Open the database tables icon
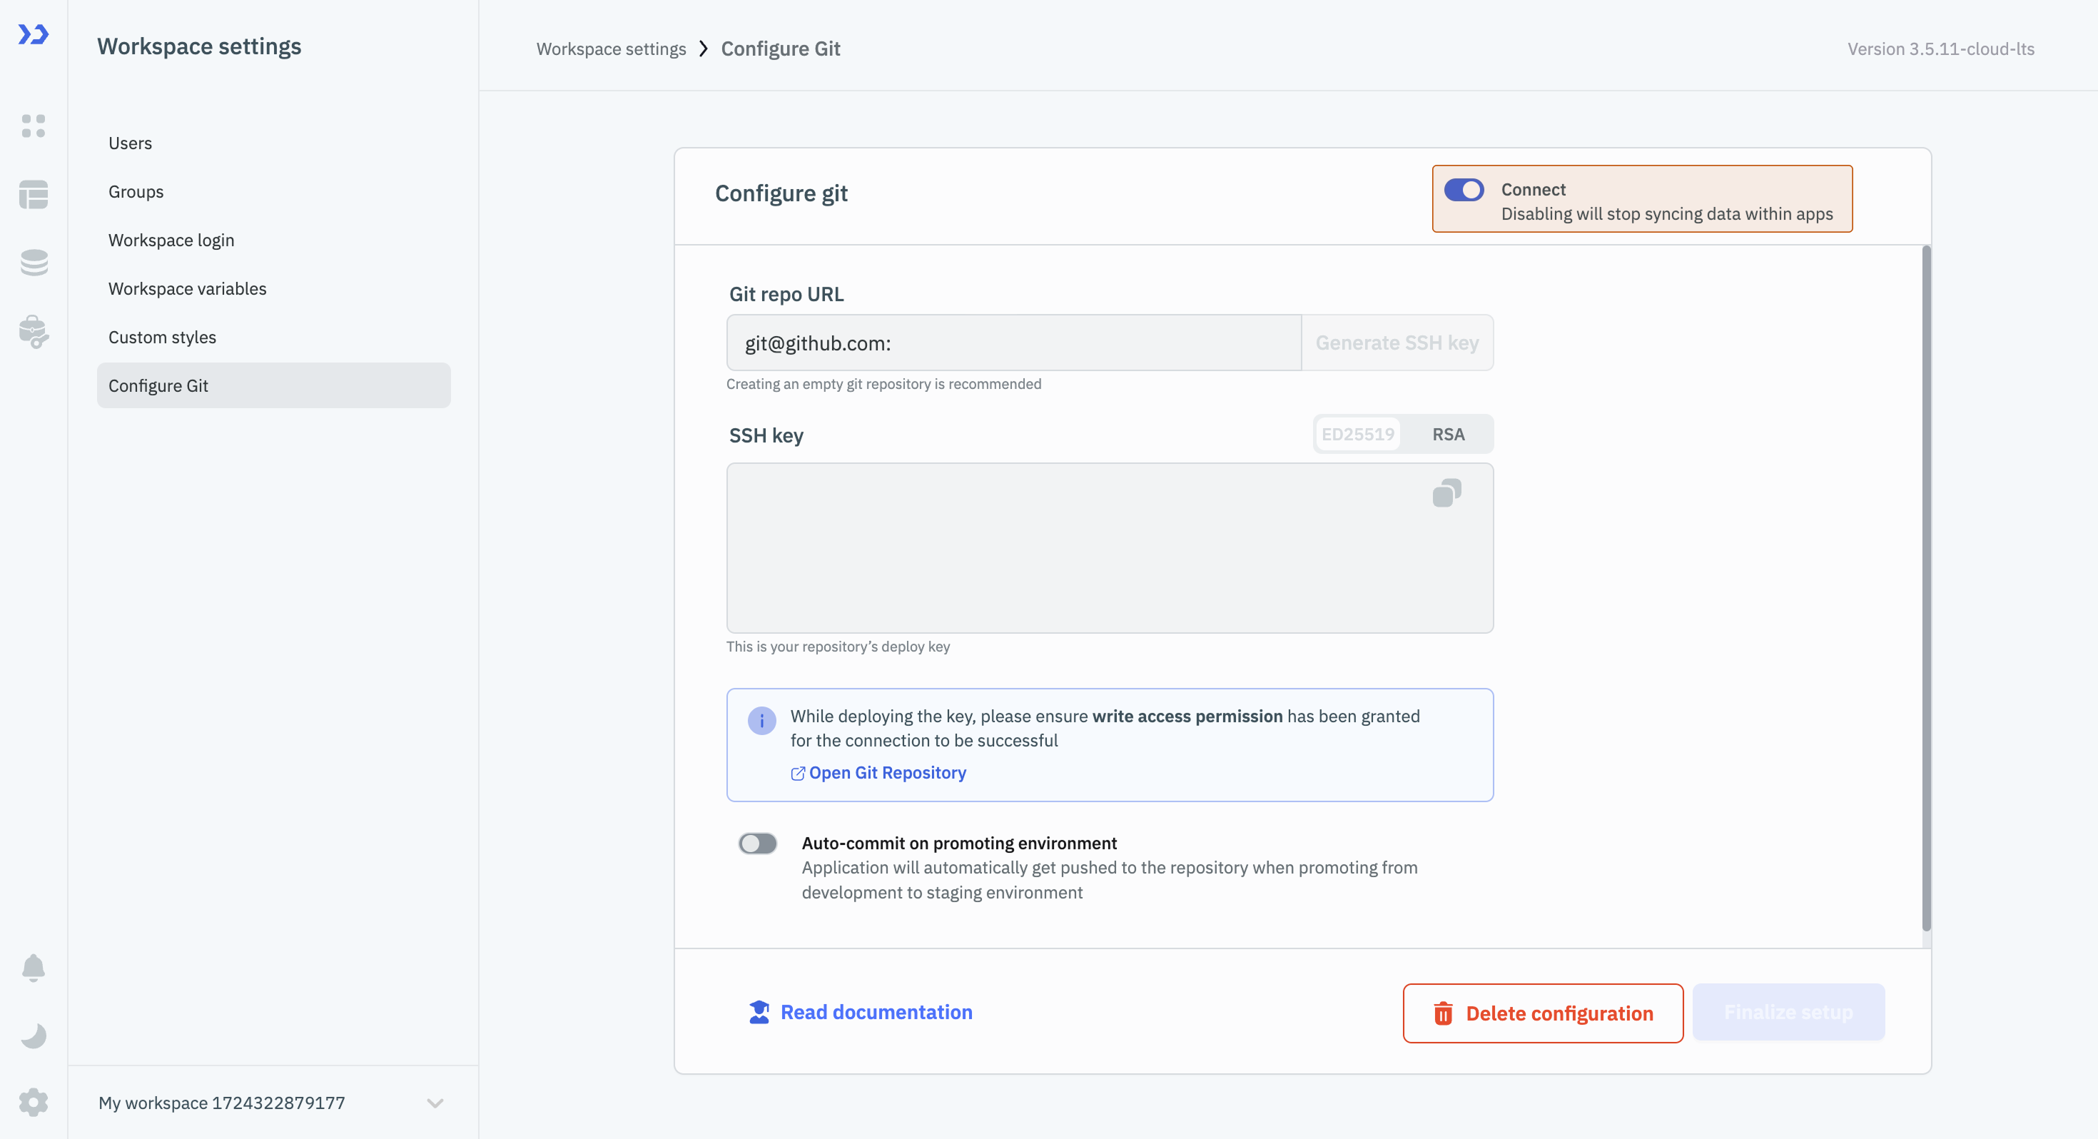This screenshot has height=1139, width=2098. coord(34,195)
